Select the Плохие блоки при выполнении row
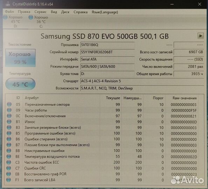 (102, 145)
